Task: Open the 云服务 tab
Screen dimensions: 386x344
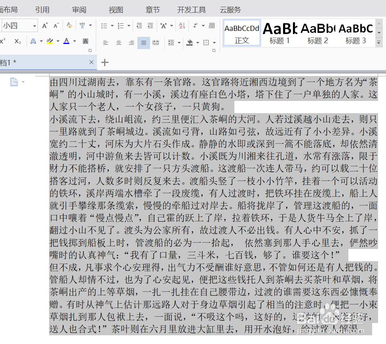Action: tap(230, 10)
